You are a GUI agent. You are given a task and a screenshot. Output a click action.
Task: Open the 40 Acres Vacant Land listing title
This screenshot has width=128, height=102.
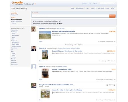[63, 31]
